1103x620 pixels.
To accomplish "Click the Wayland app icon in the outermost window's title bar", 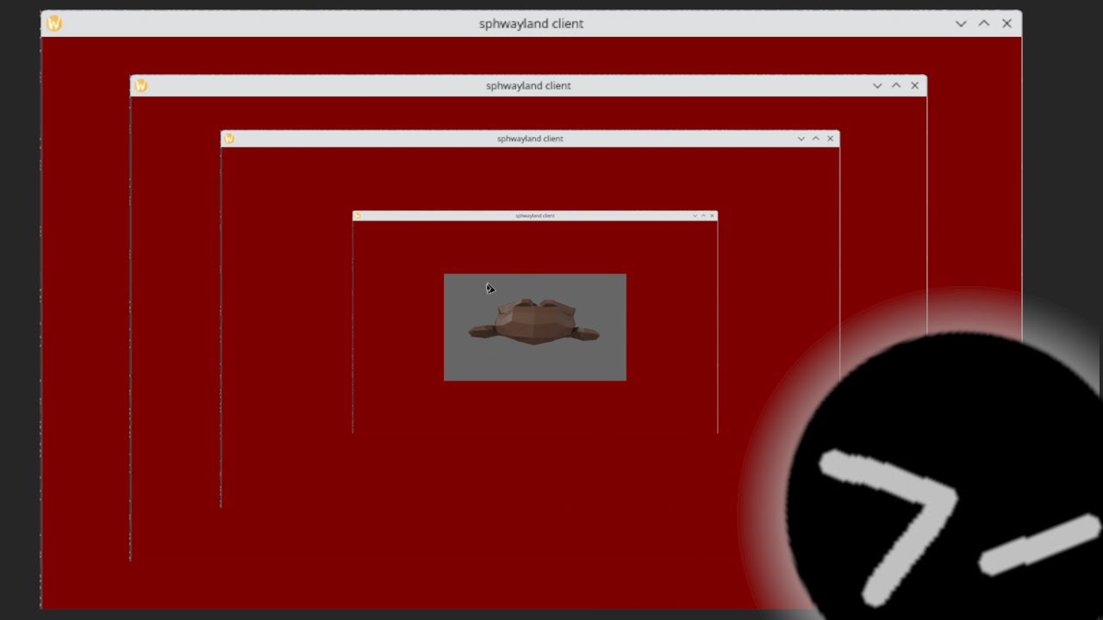I will coord(53,23).
